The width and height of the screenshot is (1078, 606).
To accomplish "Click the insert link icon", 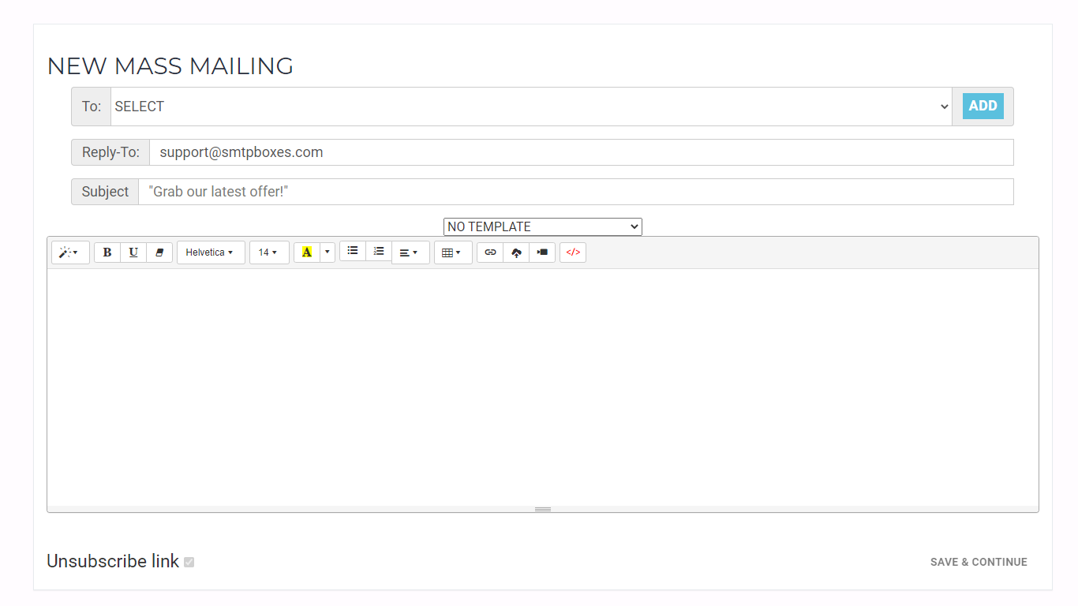I will 490,252.
